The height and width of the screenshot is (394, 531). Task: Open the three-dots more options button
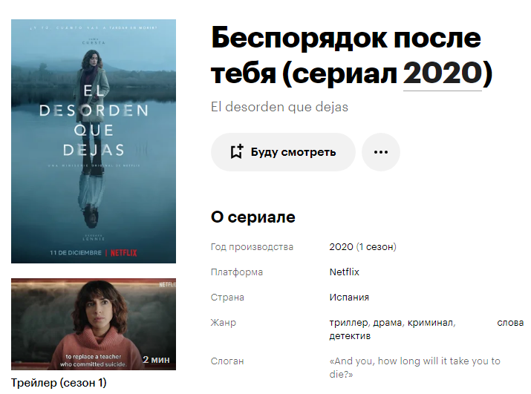pos(381,152)
